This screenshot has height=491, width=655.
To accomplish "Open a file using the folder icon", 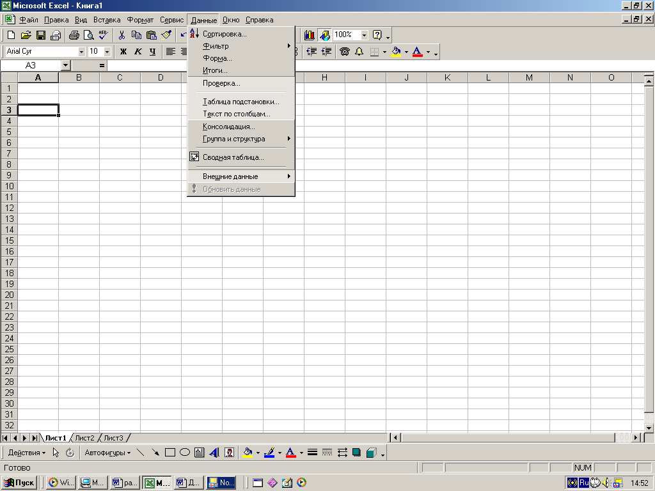I will (26, 35).
